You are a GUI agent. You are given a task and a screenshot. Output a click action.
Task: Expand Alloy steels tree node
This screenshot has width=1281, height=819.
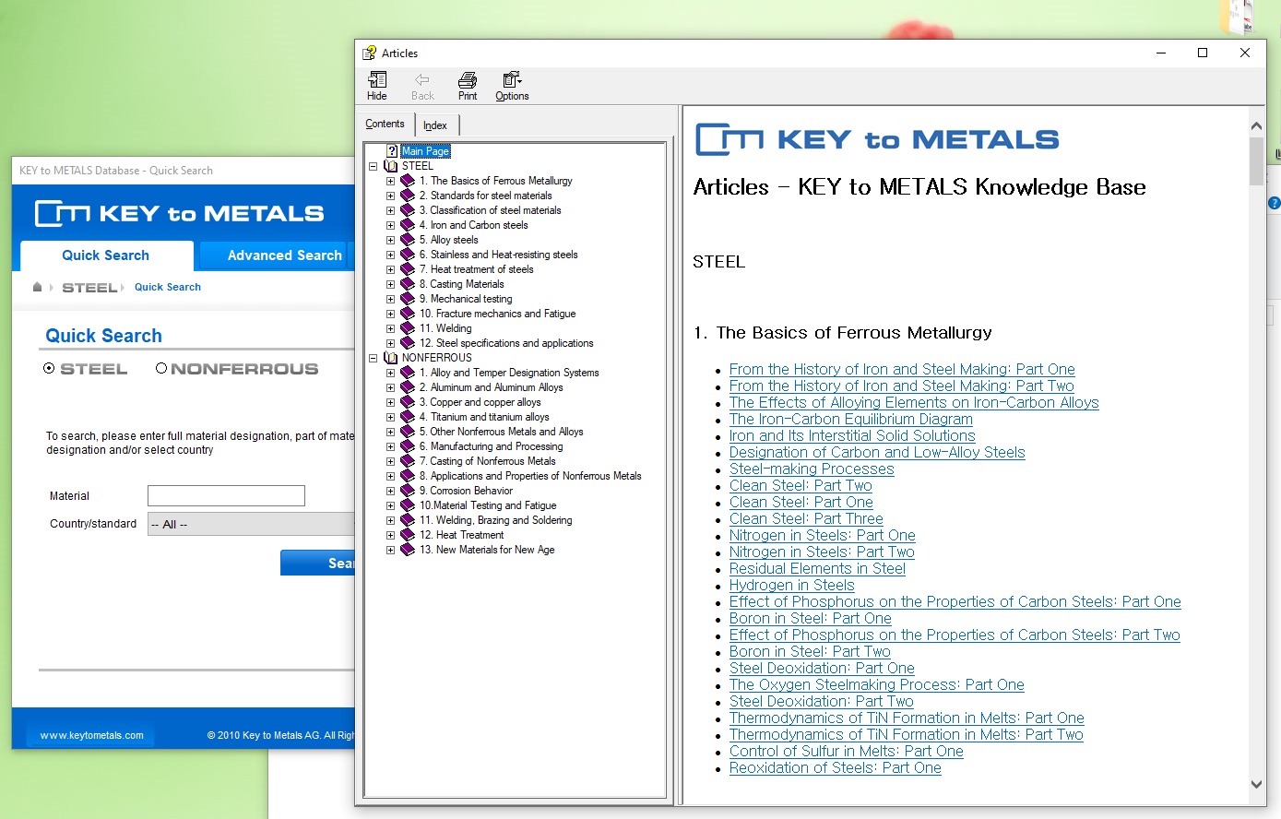tap(390, 240)
